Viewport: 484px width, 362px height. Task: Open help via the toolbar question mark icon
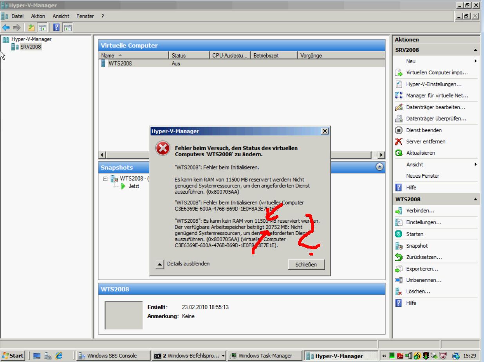(x=56, y=27)
